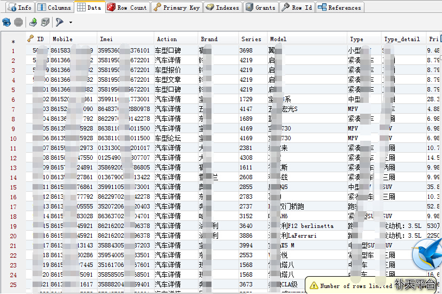442x294 pixels.
Task: Click the asterisk select-all corner cell
Action: click(13, 41)
